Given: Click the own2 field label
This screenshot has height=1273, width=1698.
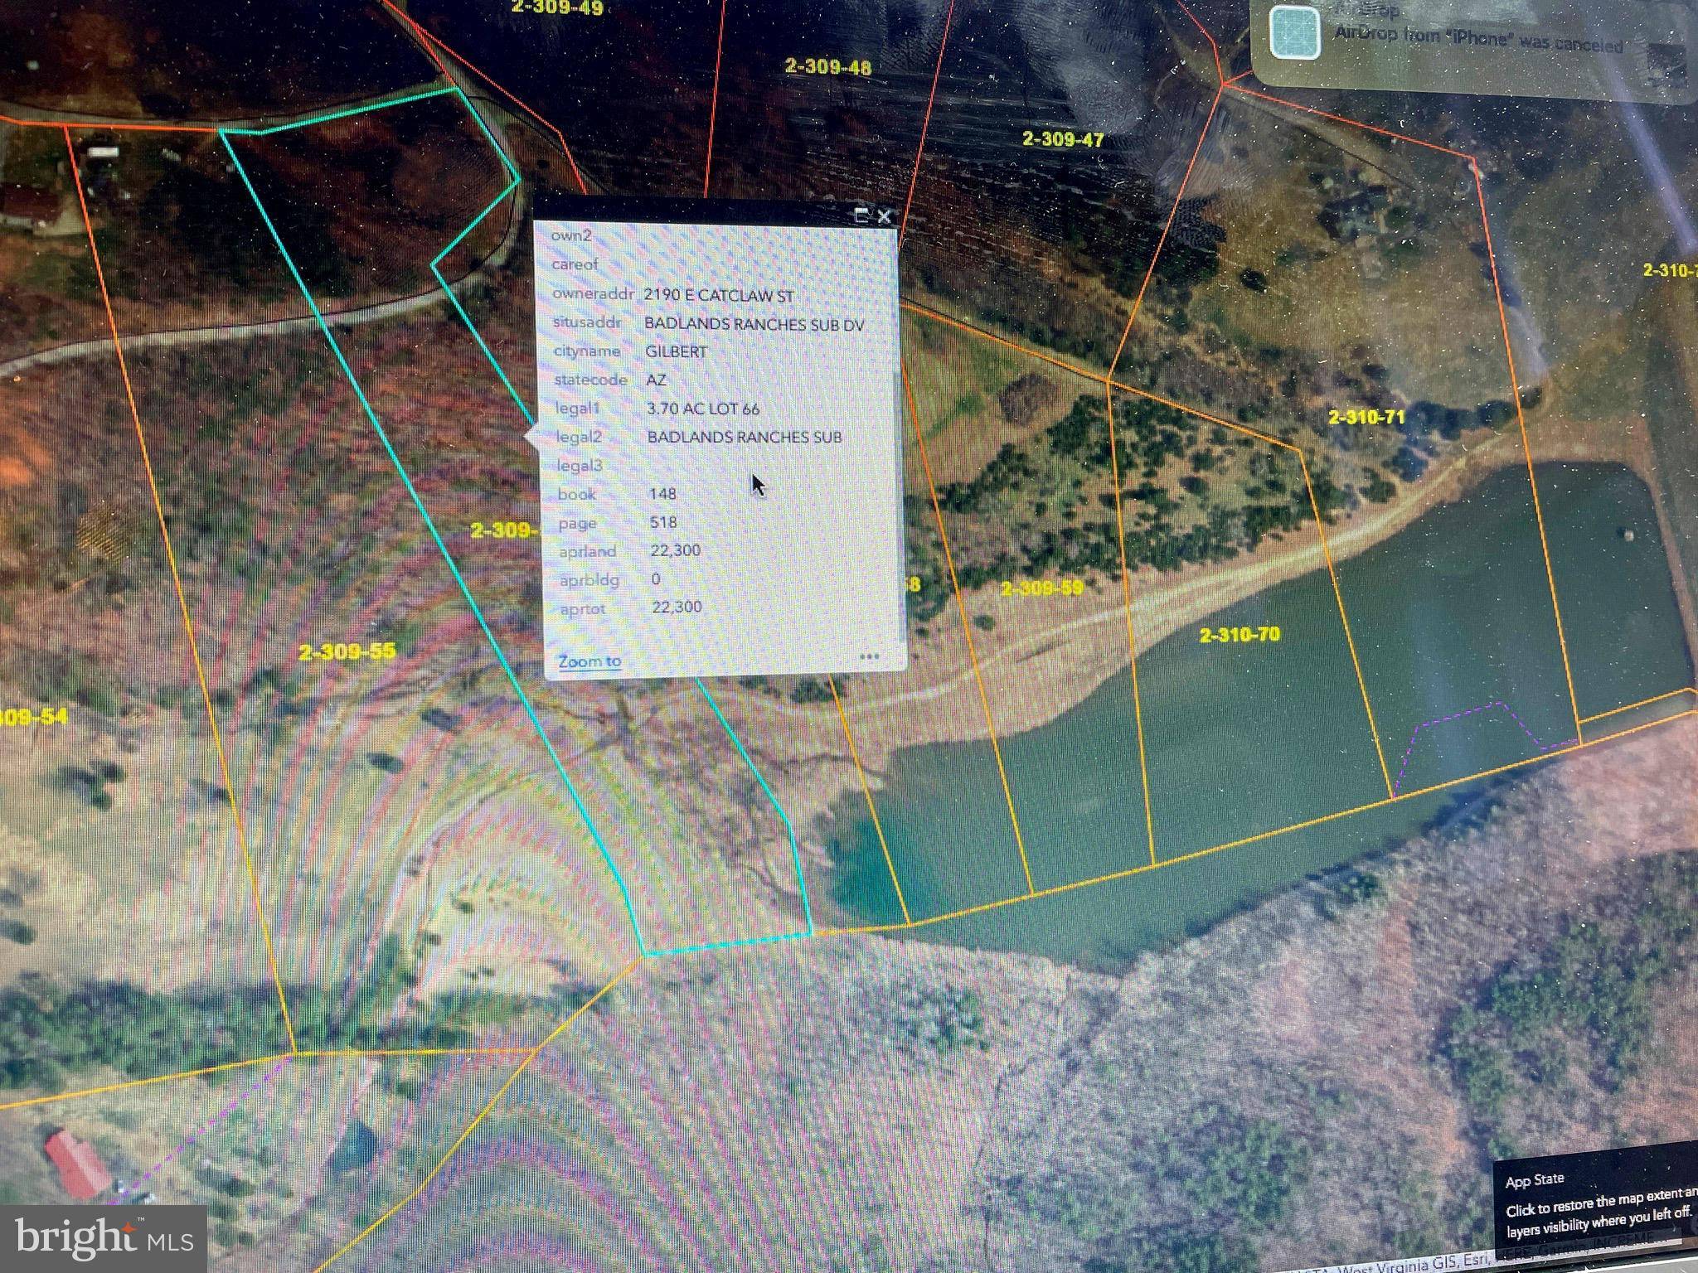Looking at the screenshot, I should 571,235.
